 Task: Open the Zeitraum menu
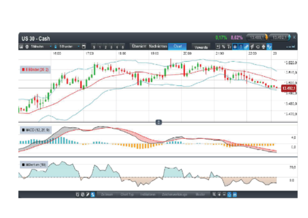(107, 195)
